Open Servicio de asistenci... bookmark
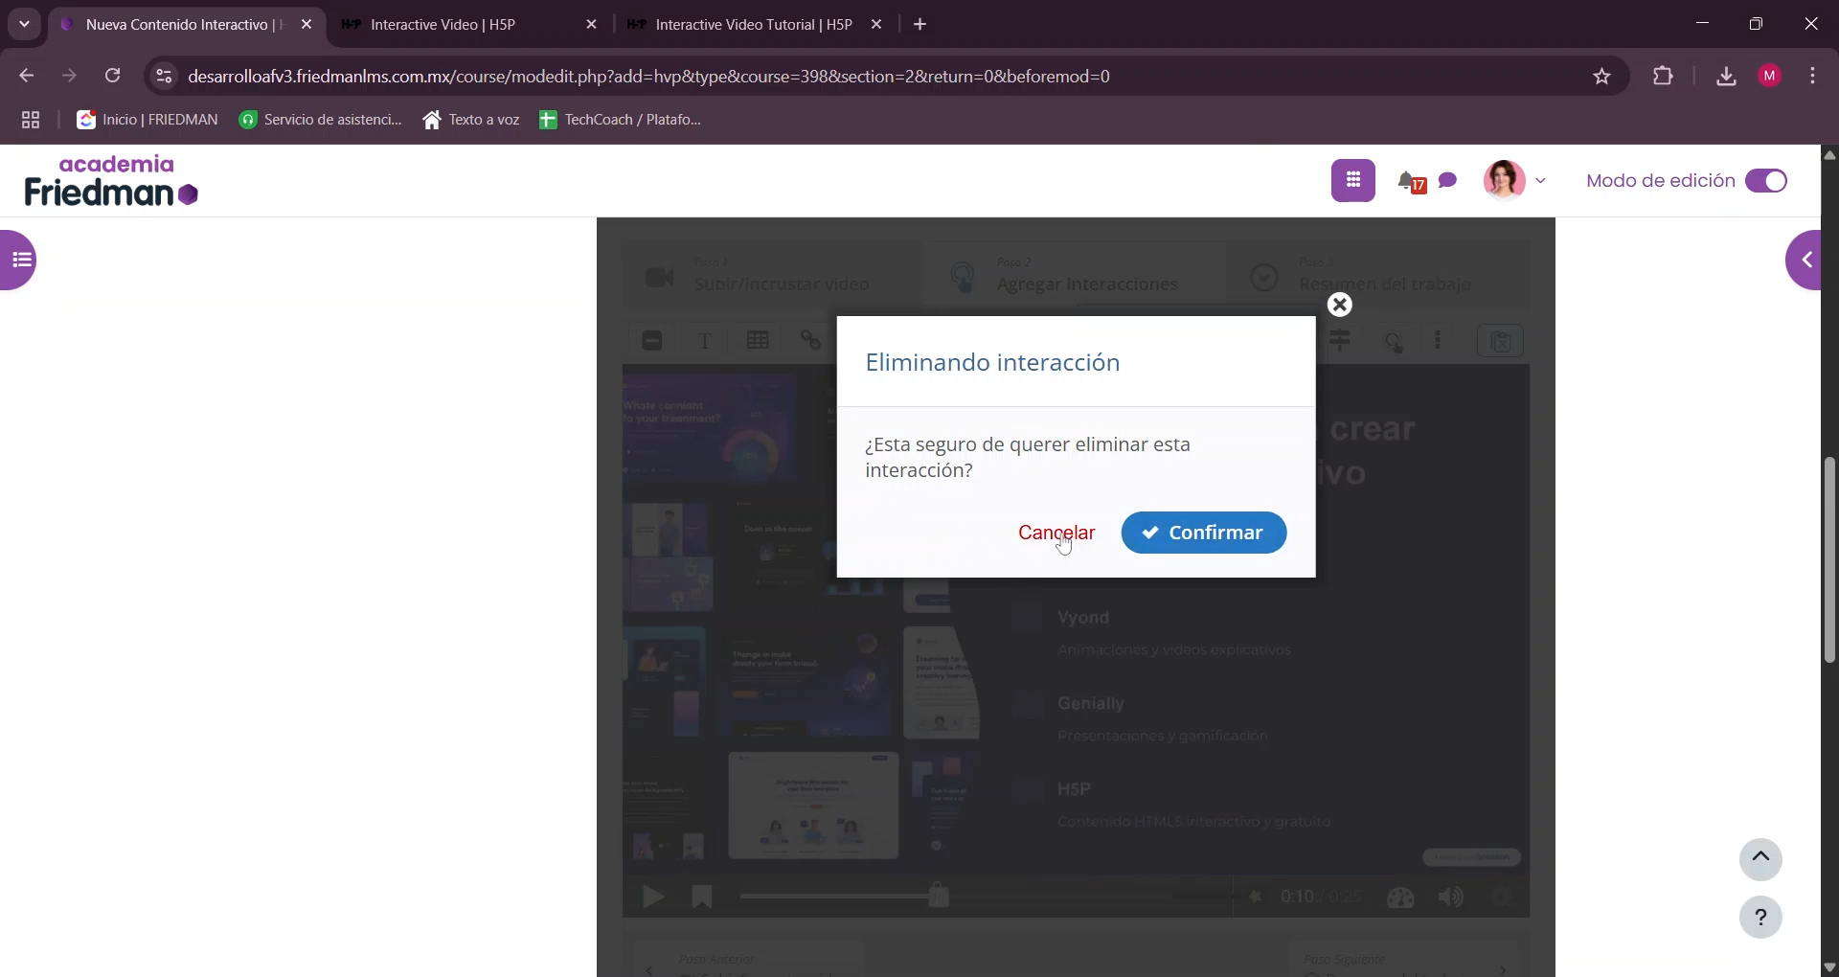 321,120
